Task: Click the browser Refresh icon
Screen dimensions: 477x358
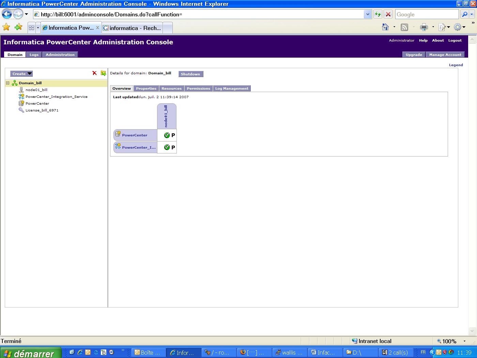Action: point(378,14)
